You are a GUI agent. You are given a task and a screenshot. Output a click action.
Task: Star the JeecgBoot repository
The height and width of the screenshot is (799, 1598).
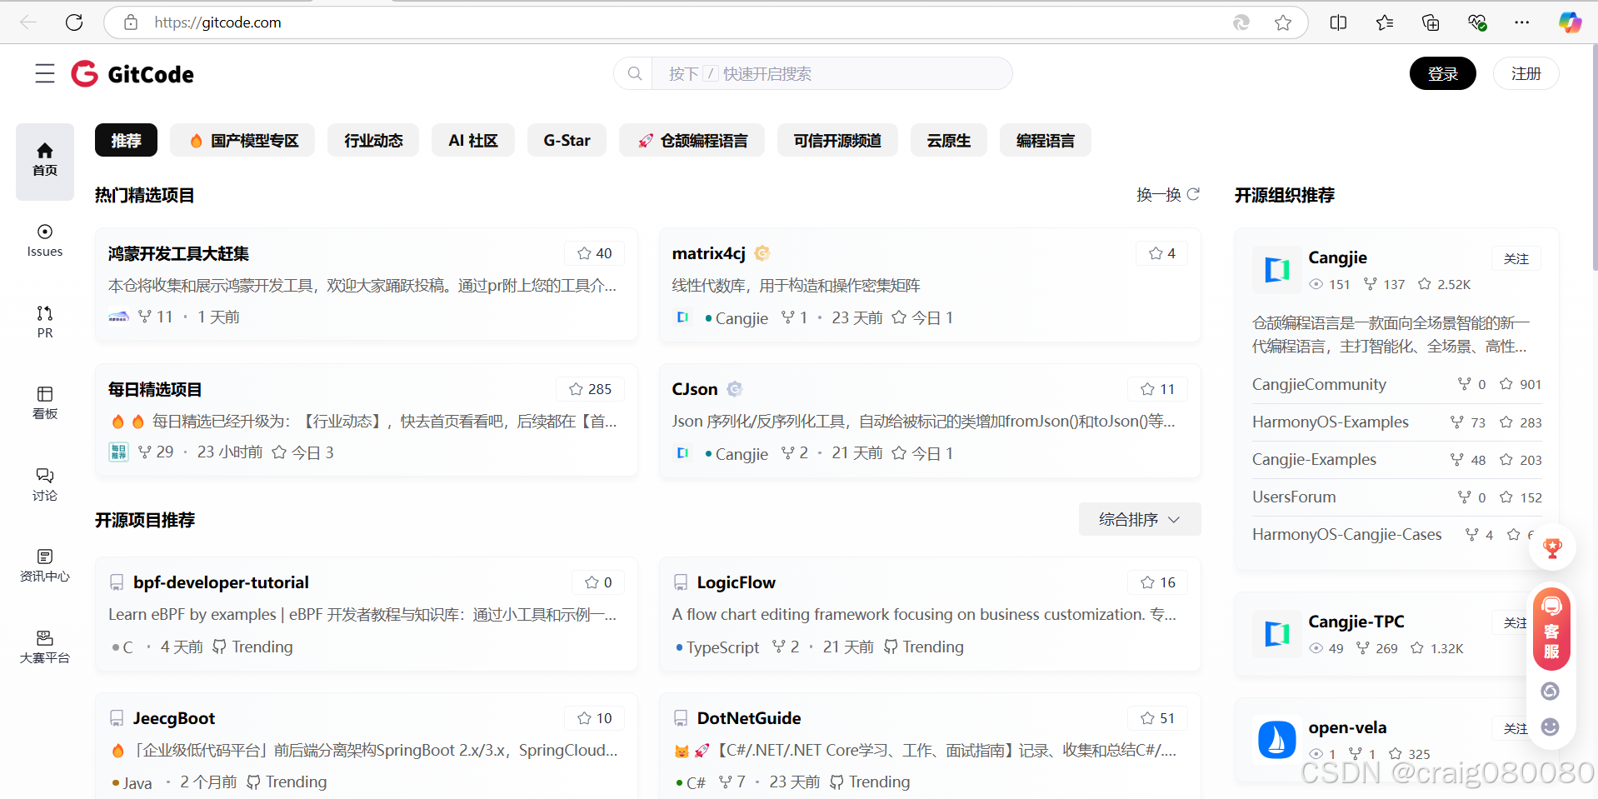pyautogui.click(x=595, y=718)
